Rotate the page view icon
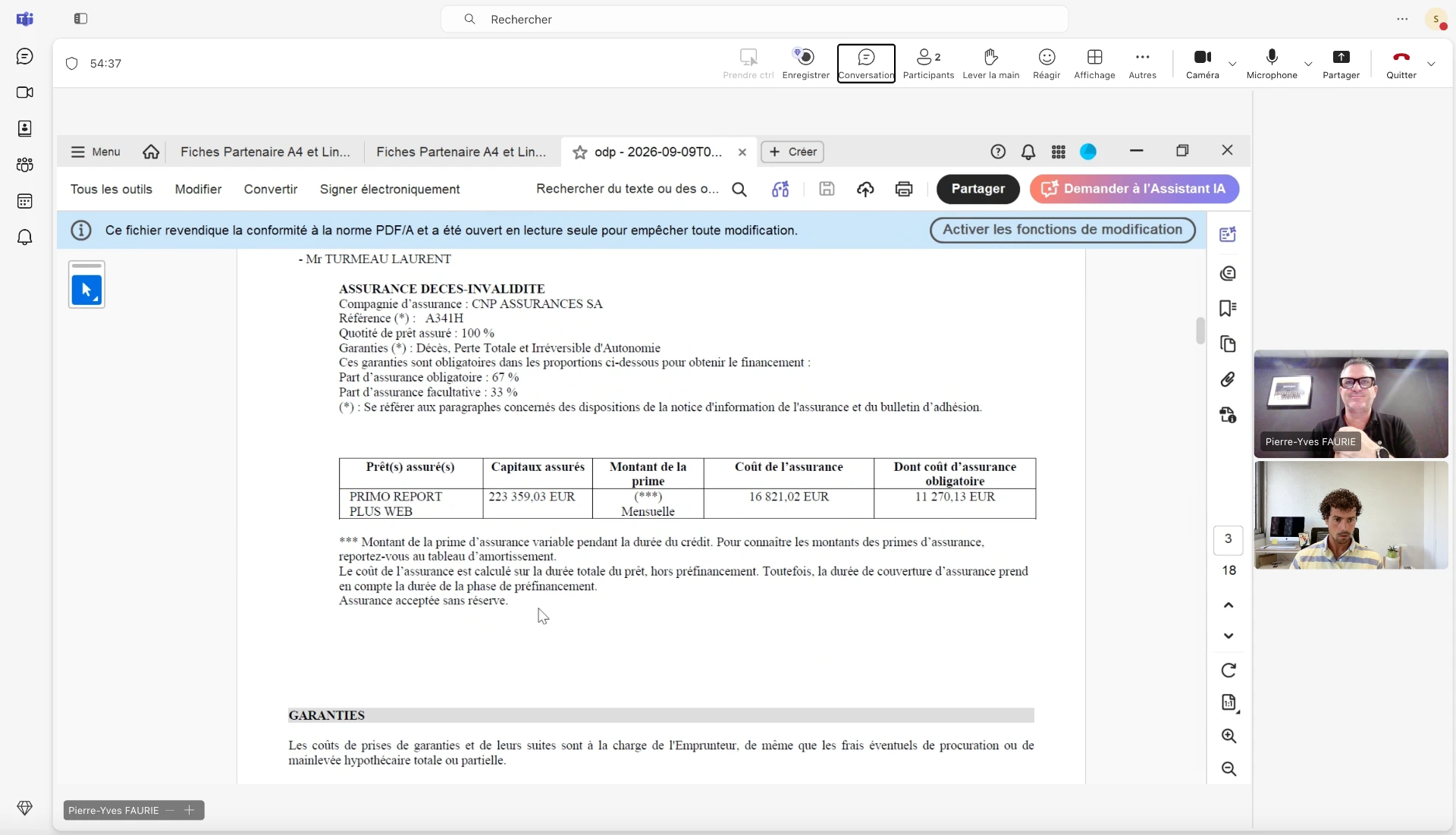Image resolution: width=1456 pixels, height=835 pixels. 1229,670
